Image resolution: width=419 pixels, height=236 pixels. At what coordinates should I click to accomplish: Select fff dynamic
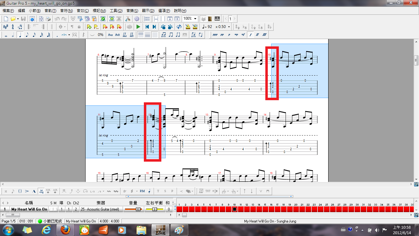click(264, 35)
